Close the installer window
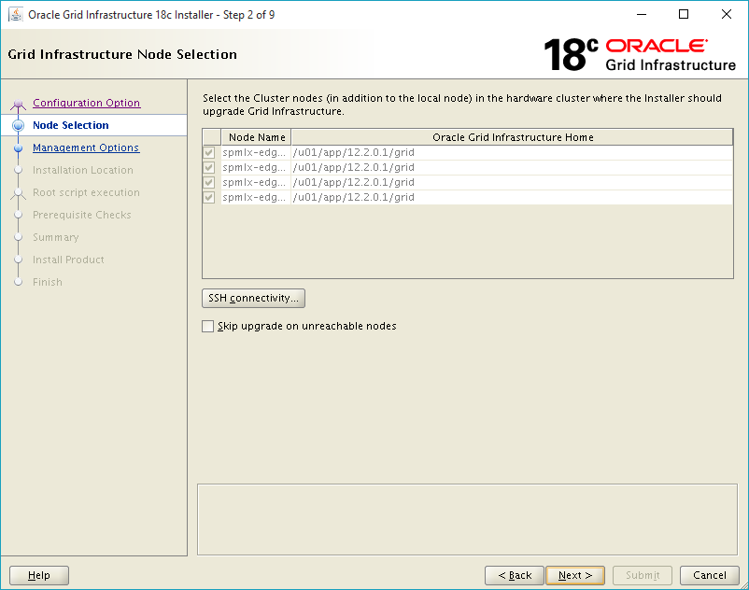This screenshot has height=590, width=749. 726,14
